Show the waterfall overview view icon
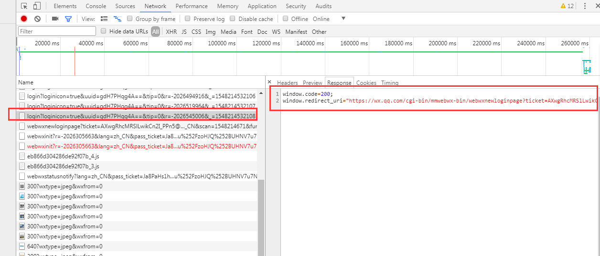Screen dimensions: 600x256 click(x=118, y=19)
